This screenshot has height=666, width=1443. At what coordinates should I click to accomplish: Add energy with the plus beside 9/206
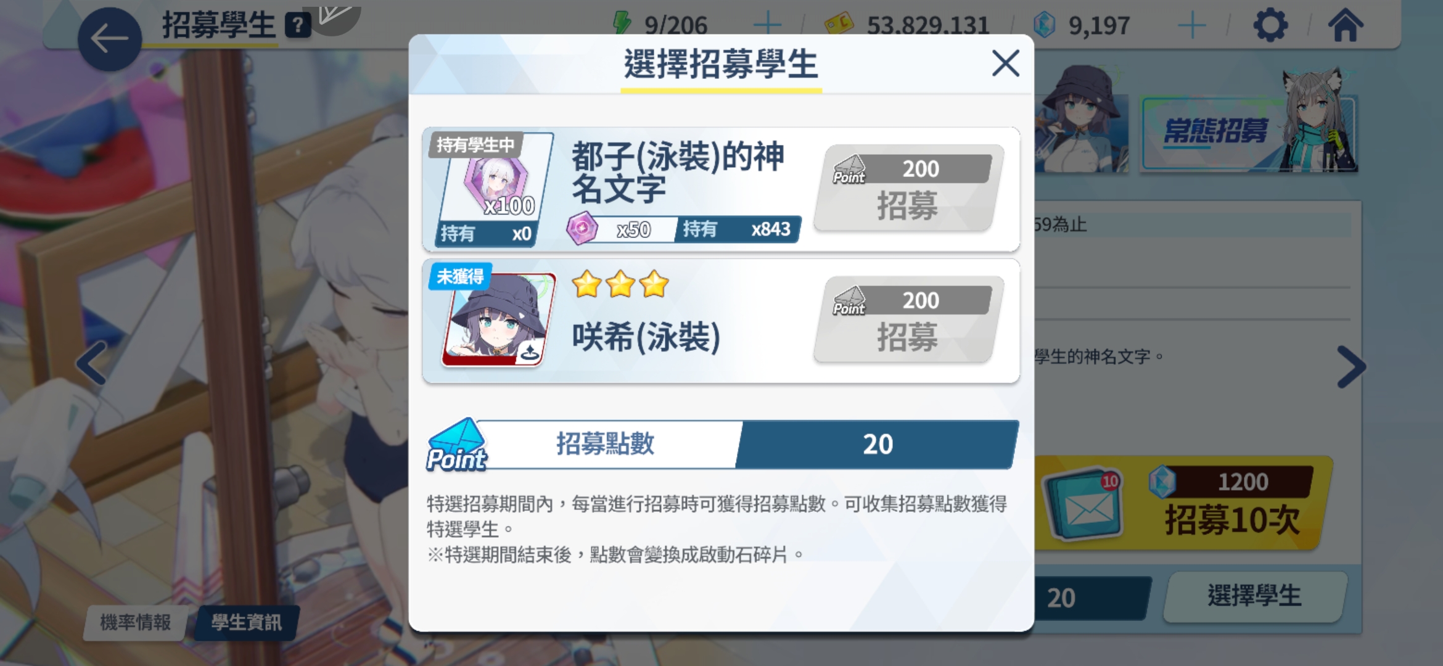coord(768,25)
